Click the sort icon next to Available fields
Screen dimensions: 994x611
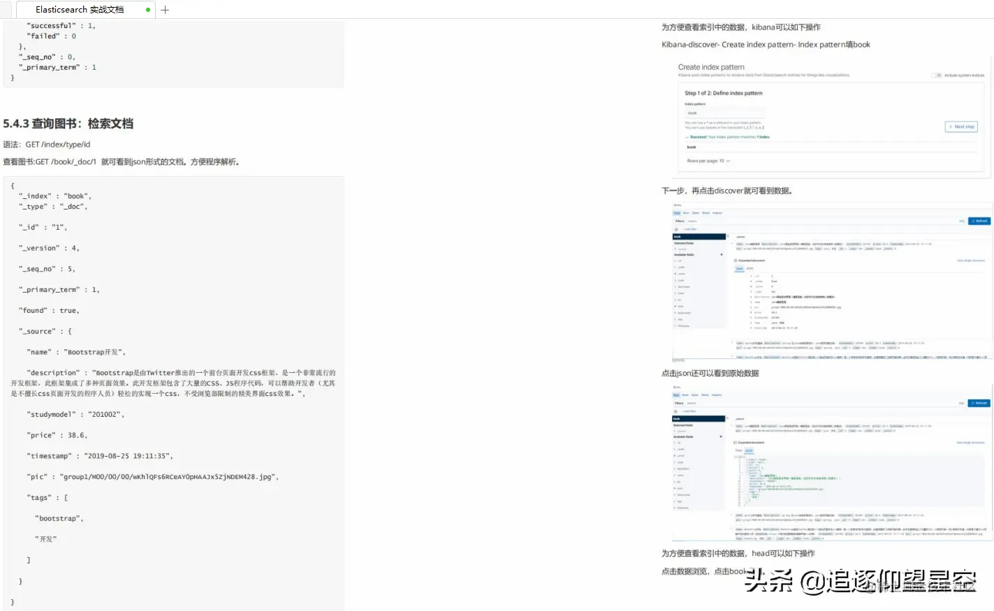722,254
